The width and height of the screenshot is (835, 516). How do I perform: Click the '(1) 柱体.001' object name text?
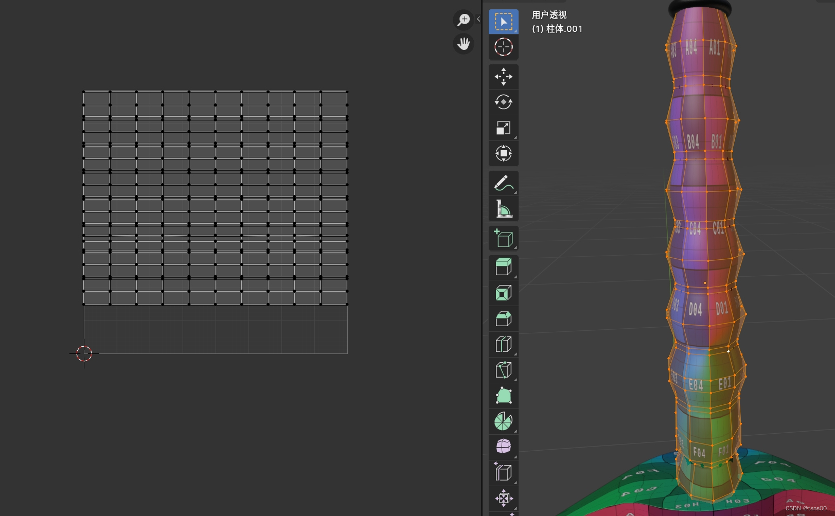[x=557, y=29]
